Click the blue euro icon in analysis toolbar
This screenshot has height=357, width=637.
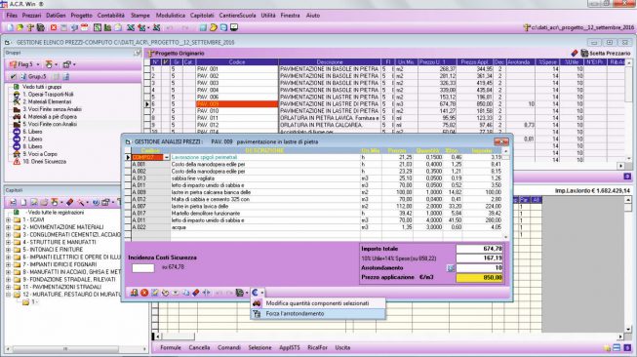pos(255,293)
